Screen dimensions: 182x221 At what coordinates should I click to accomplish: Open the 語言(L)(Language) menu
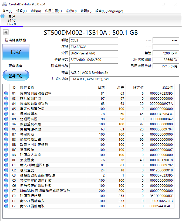point(109,11)
